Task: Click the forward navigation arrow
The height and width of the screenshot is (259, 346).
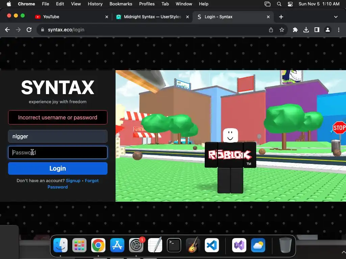Action: tap(18, 30)
